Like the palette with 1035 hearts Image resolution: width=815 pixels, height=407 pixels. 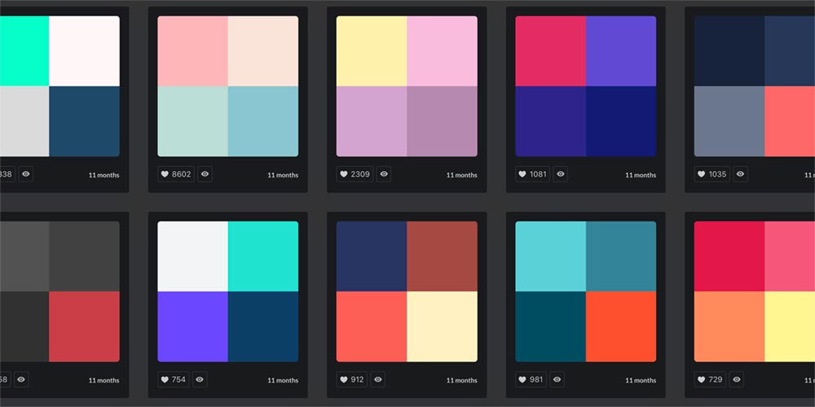click(712, 174)
